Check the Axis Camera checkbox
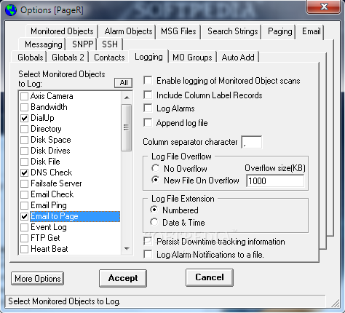The image size is (345, 313). 24,96
